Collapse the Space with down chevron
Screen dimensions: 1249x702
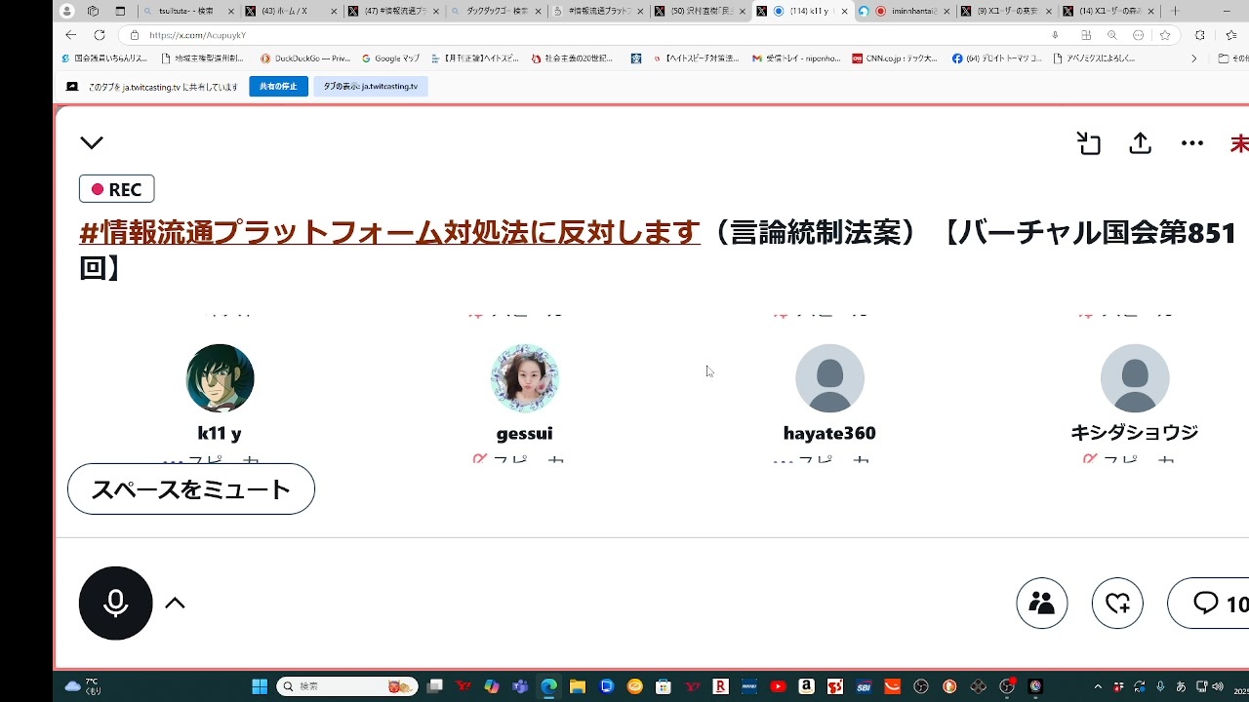coord(92,143)
